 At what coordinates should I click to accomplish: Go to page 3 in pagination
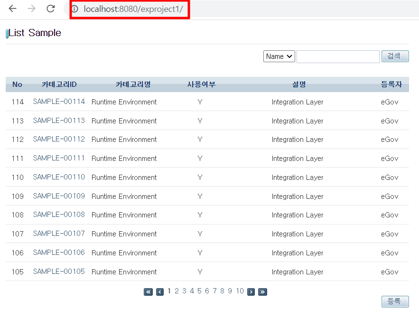(x=185, y=291)
